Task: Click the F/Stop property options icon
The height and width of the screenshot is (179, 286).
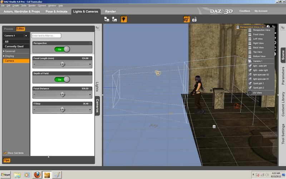Action: click(x=90, y=104)
